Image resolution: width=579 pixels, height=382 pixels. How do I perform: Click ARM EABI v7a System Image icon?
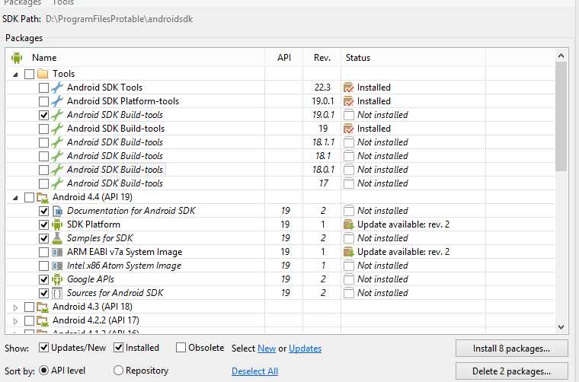pos(57,252)
